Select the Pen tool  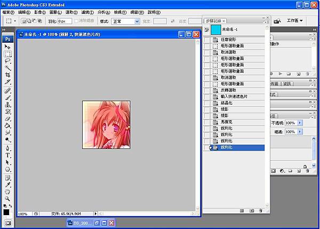click(x=8, y=148)
